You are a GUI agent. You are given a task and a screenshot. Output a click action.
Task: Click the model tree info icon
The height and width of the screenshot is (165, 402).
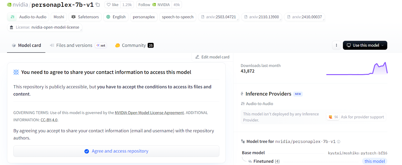click(338, 141)
